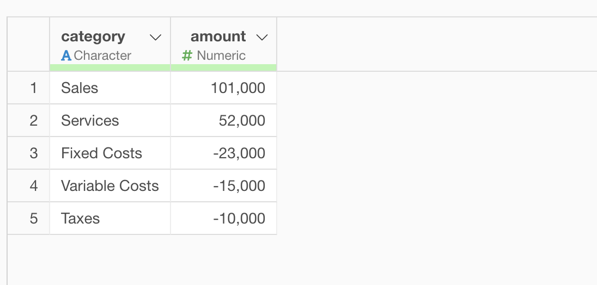This screenshot has width=597, height=285.
Task: Select row number 5
Action: [x=28, y=219]
